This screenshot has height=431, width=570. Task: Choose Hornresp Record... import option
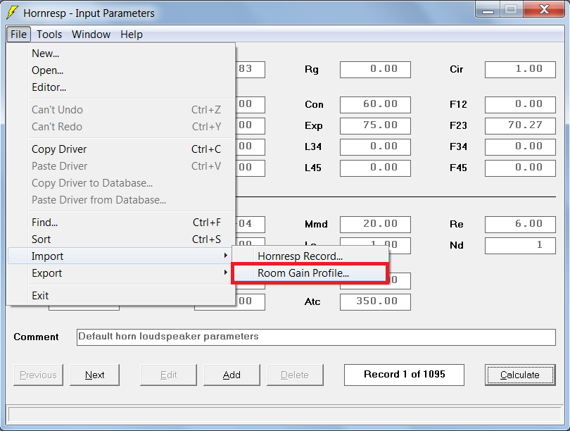310,256
